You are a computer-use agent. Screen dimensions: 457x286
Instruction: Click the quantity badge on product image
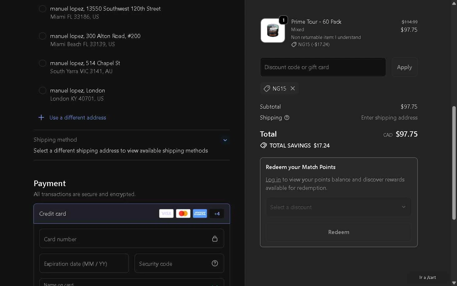click(x=283, y=20)
